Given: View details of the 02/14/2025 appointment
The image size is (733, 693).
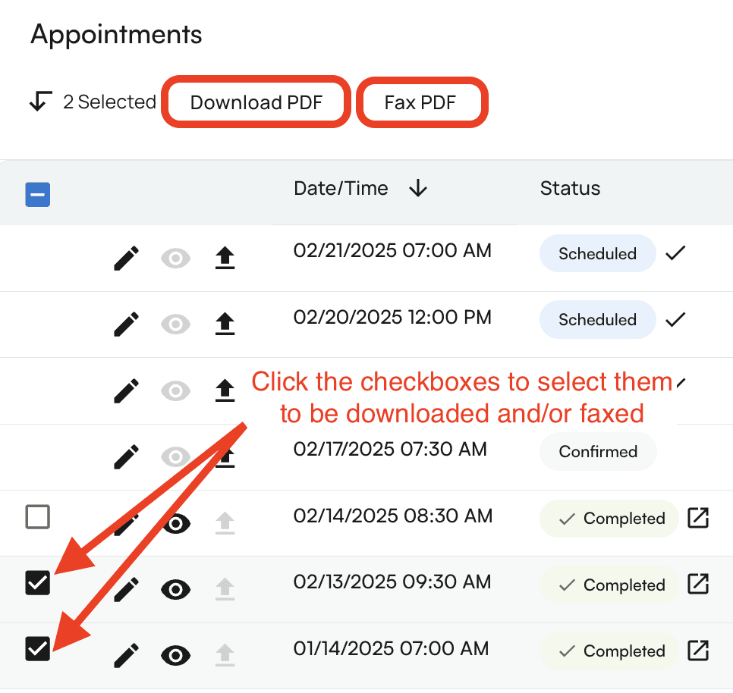Looking at the screenshot, I should [175, 523].
